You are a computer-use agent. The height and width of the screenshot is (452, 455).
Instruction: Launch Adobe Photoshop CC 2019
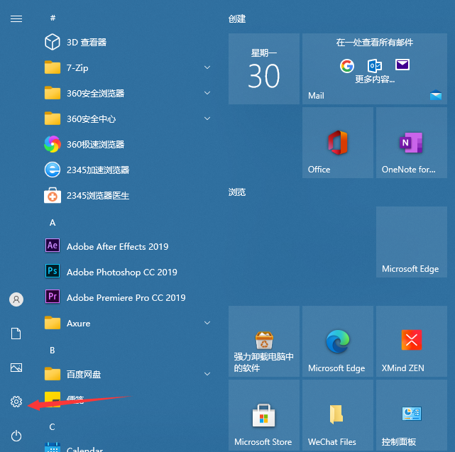(121, 272)
